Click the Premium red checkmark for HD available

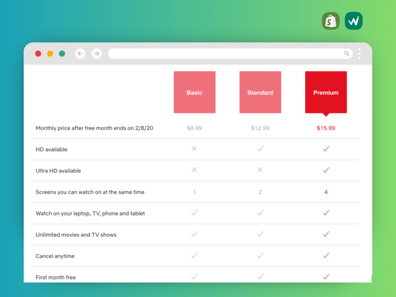point(326,148)
